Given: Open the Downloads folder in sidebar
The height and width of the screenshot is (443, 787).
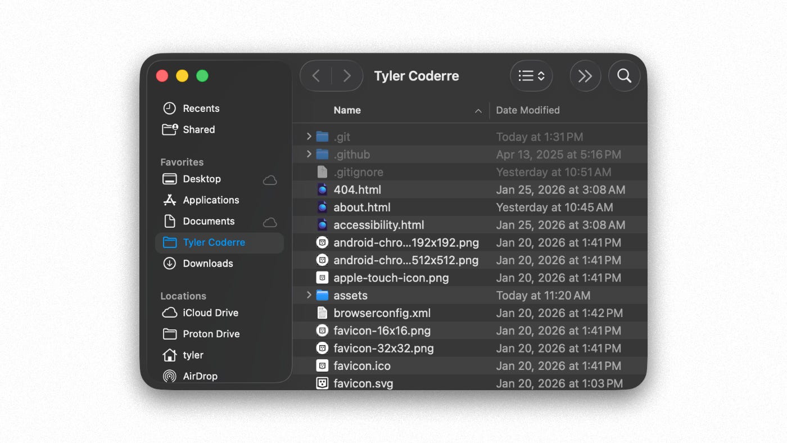Looking at the screenshot, I should [208, 263].
